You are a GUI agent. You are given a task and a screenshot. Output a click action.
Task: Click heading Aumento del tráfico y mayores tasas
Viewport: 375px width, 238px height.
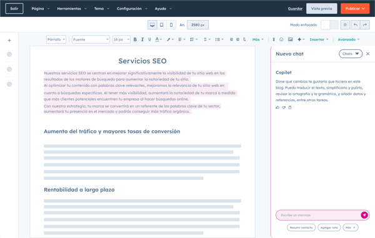coord(112,131)
